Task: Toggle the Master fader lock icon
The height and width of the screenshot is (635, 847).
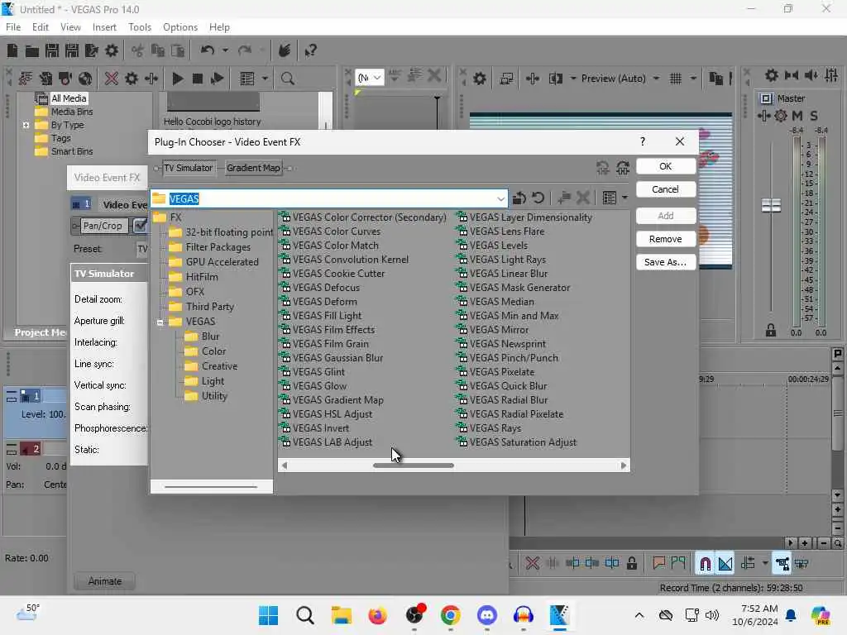Action: [x=771, y=330]
